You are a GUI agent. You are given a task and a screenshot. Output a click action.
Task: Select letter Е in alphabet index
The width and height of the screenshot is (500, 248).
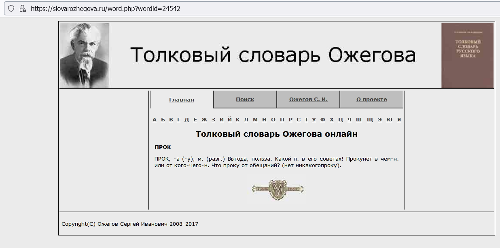pyautogui.click(x=195, y=119)
